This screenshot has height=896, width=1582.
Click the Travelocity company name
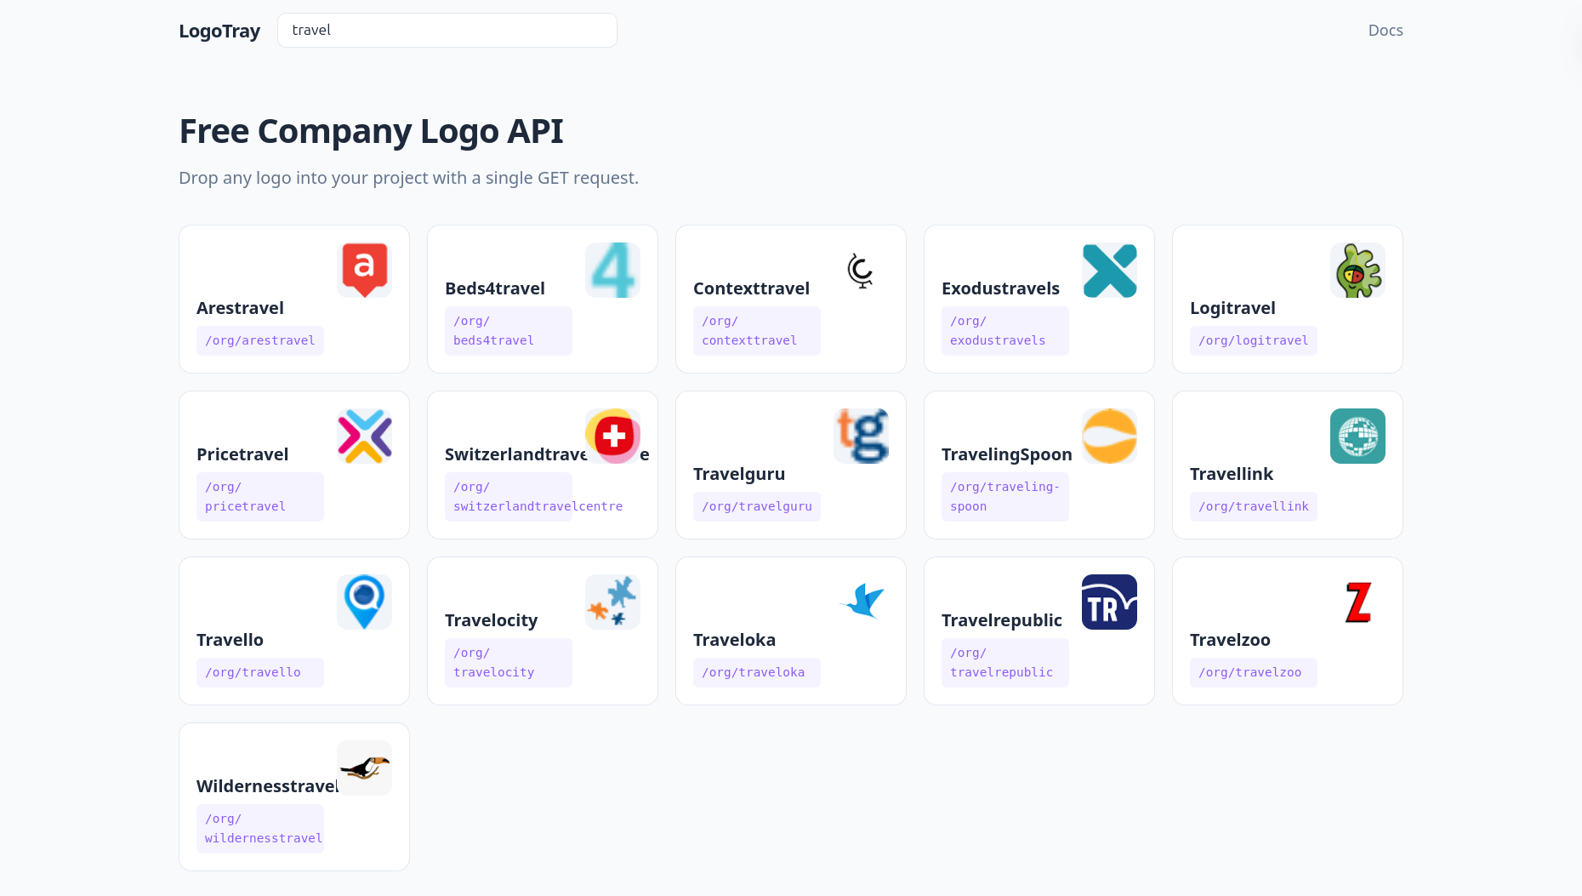[x=491, y=620]
